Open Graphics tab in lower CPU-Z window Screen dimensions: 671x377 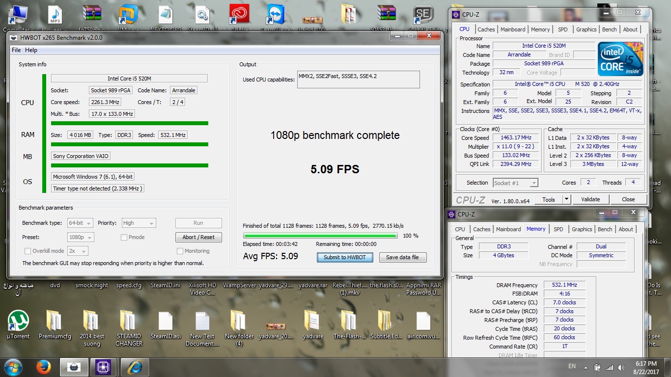pos(582,229)
